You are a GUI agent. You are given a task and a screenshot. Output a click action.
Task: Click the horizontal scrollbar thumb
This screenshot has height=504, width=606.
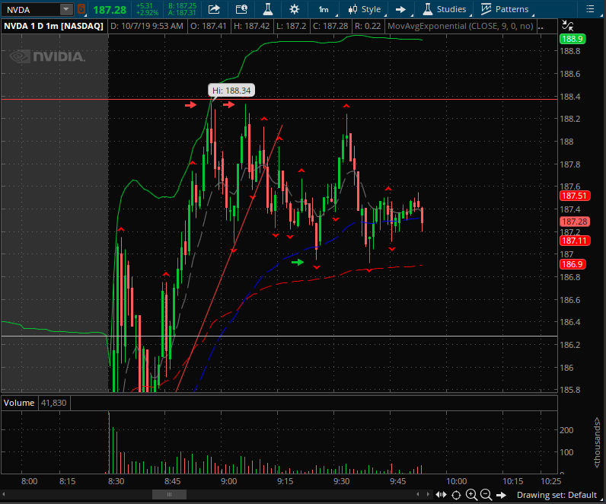coord(169,495)
